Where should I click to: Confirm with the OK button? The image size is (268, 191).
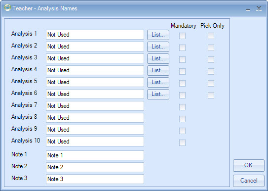pyautogui.click(x=249, y=165)
